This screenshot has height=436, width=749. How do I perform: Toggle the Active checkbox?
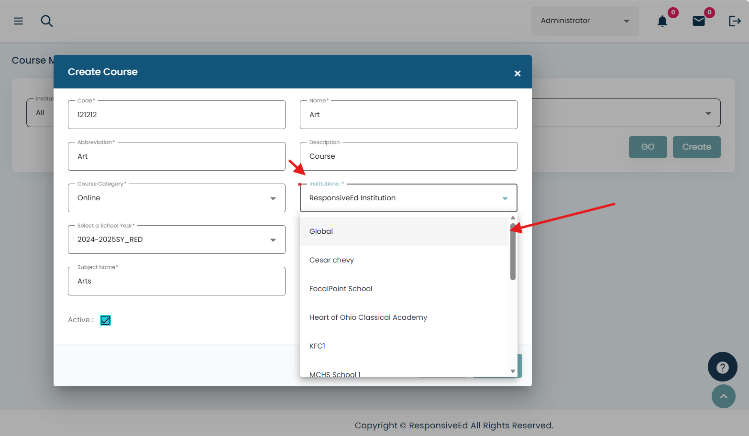(x=105, y=320)
